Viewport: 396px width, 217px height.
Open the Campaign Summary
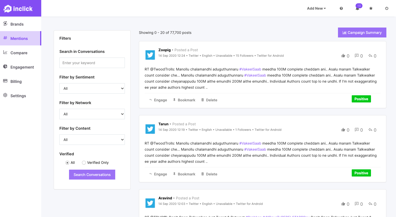[362, 32]
